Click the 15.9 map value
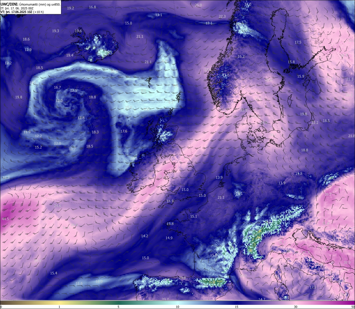Viewport: 355px width, 309px height. (x=301, y=76)
